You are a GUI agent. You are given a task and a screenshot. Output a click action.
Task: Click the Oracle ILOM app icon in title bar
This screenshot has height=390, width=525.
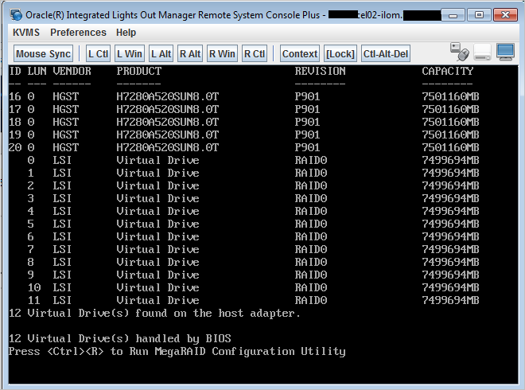[x=16, y=15]
